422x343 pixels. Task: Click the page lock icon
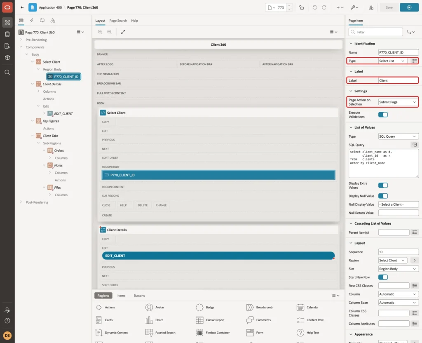(x=301, y=7)
